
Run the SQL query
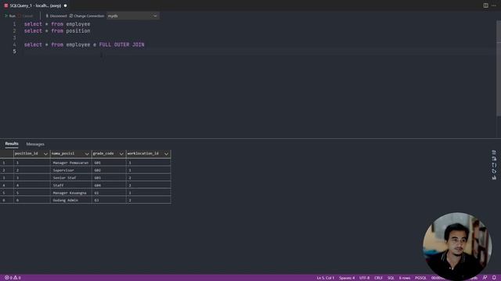(10, 16)
